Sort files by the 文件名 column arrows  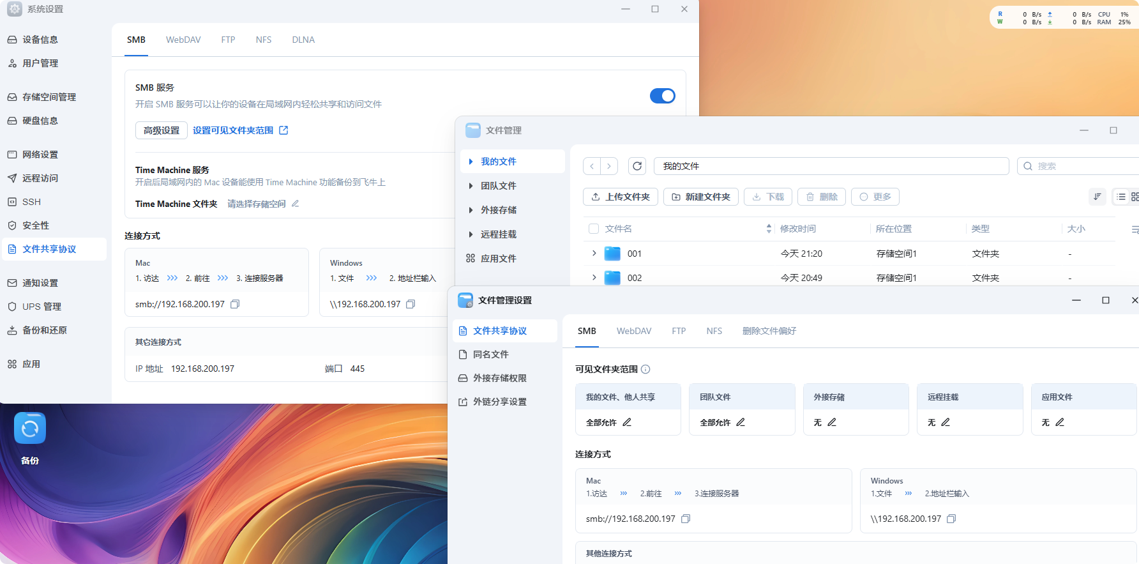(x=769, y=229)
